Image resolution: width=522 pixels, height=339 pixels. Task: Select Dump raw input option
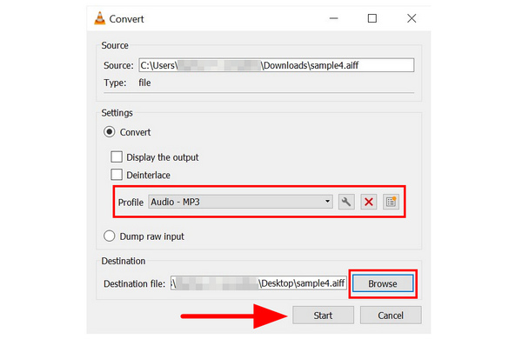110,236
